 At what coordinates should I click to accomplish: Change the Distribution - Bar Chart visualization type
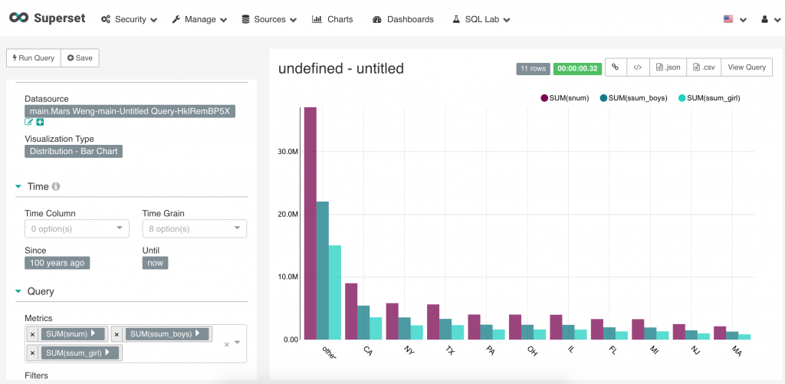click(74, 151)
